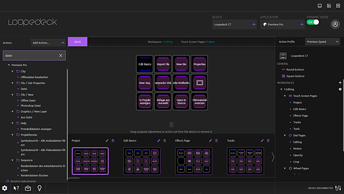344x194 pixels.
Task: Collapse the Projektfenster folder
Action: [x=12, y=135]
